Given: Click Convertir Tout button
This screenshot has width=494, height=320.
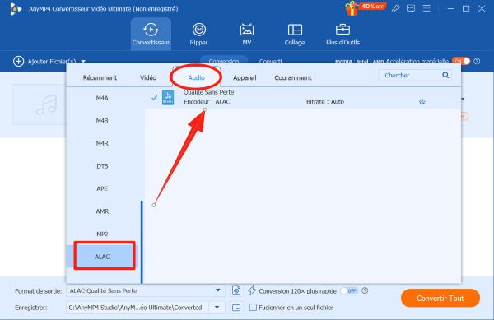Looking at the screenshot, I should tap(440, 298).
